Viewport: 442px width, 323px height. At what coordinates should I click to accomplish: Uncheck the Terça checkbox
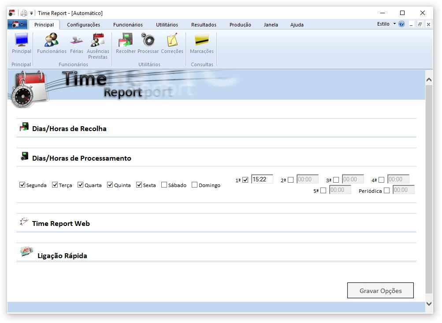click(55, 185)
